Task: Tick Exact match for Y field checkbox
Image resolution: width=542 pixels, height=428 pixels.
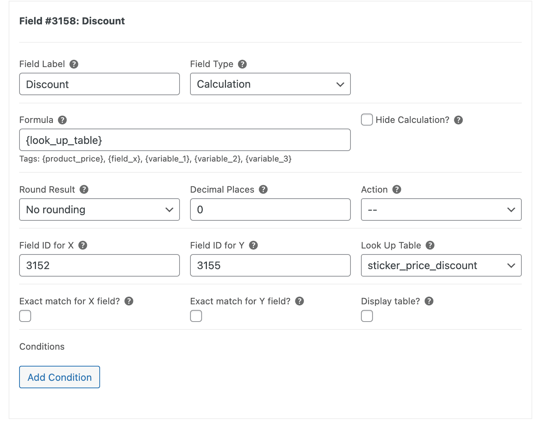Action: point(196,316)
